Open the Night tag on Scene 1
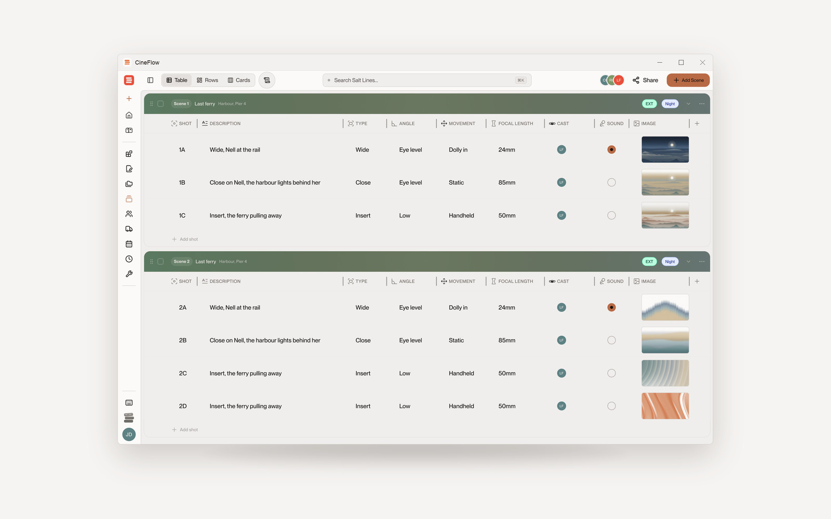Viewport: 831px width, 519px height. [x=670, y=104]
